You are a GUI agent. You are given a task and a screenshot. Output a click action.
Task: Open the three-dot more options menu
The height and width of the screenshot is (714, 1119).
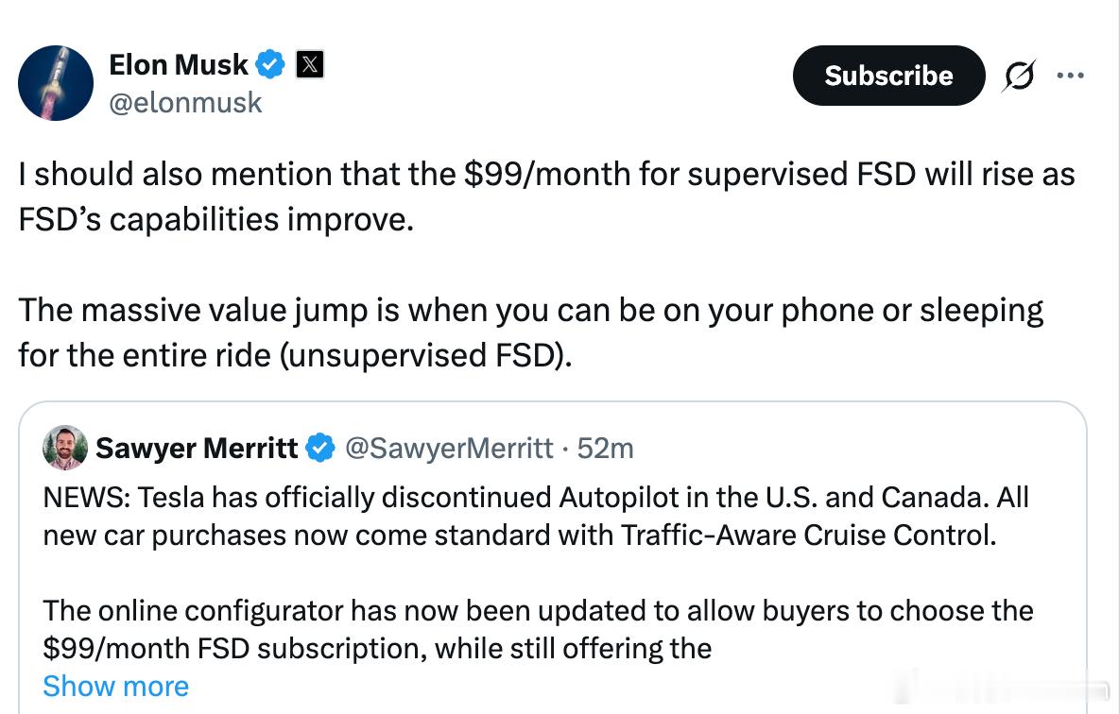1071,76
